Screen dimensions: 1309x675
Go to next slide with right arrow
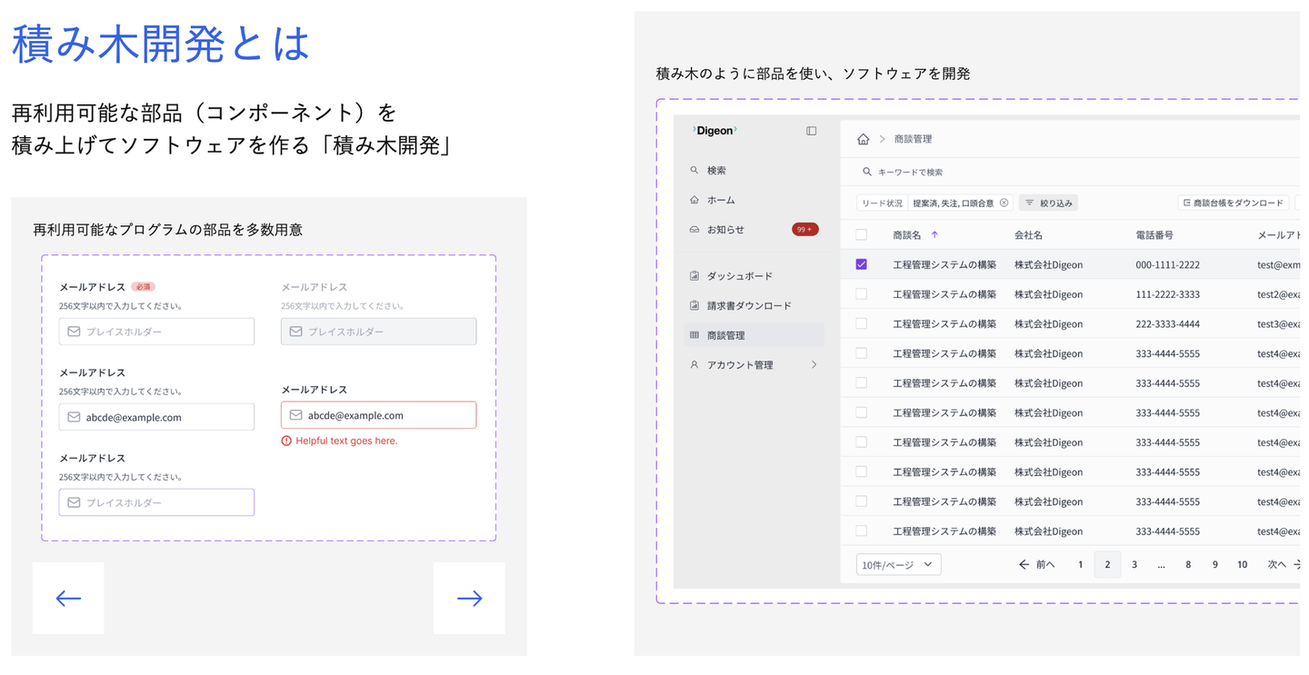click(x=469, y=598)
